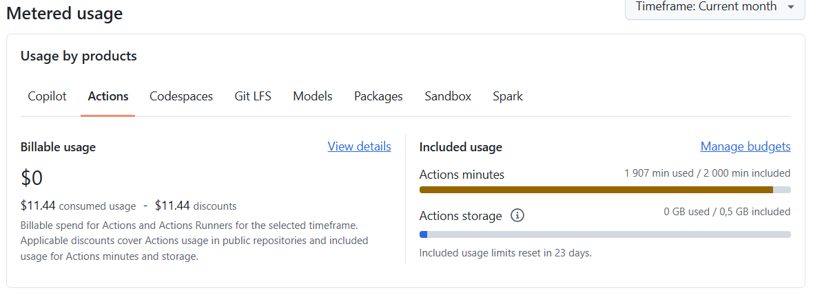This screenshot has height=297, width=813.
Task: Open the Models tab
Action: pos(313,96)
